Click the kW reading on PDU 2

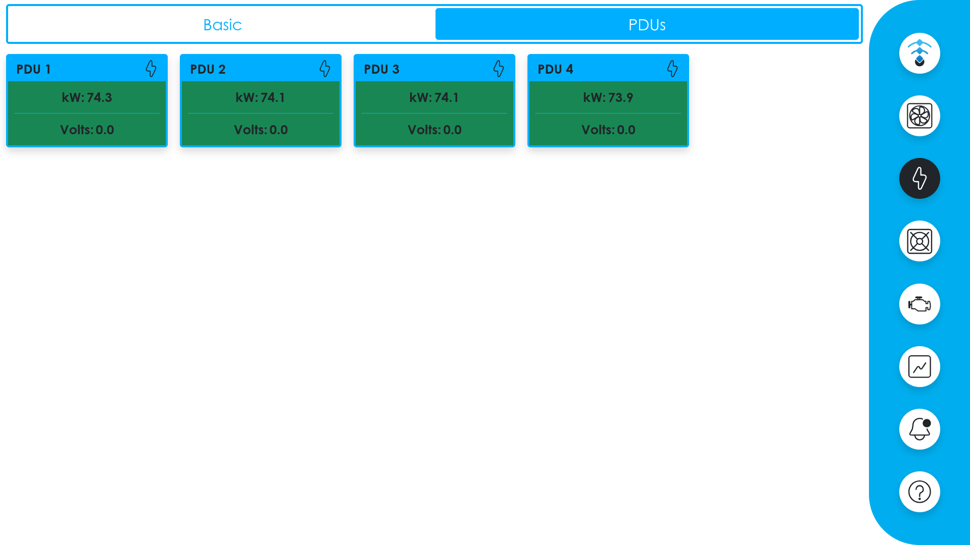tap(261, 97)
